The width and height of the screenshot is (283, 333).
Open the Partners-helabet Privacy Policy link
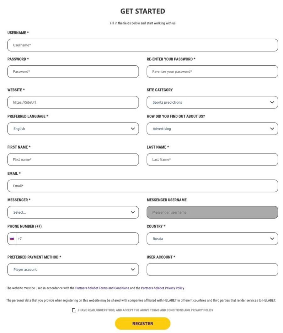163,288
